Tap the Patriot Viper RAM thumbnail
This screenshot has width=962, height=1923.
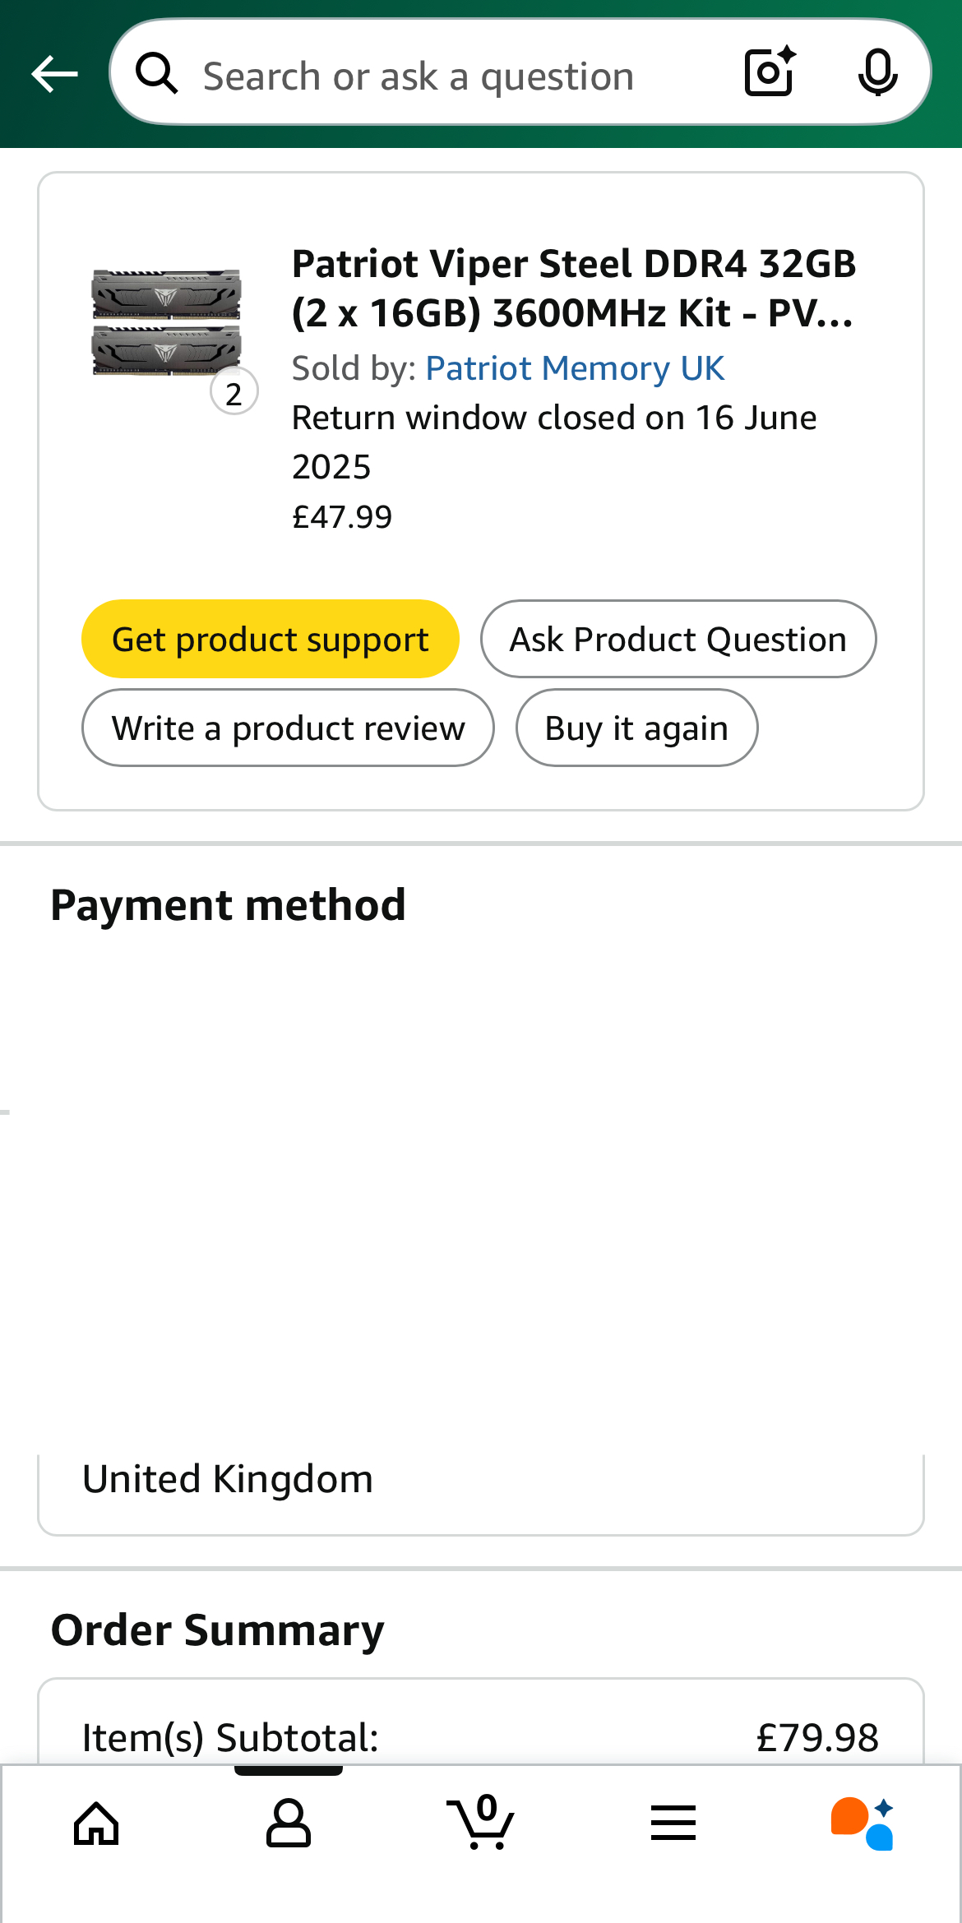click(166, 322)
